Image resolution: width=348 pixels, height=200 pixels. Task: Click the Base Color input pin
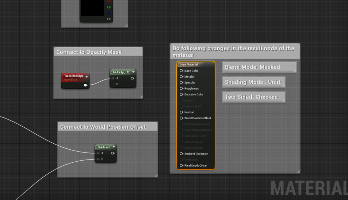tap(181, 71)
